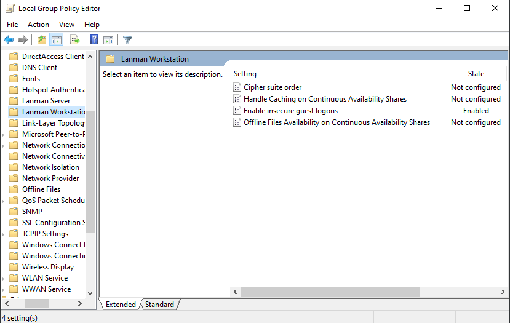Viewport: 510px width, 323px height.
Task: Select Offline Files Availability on Continuous Availability Shares
Action: [x=337, y=122]
